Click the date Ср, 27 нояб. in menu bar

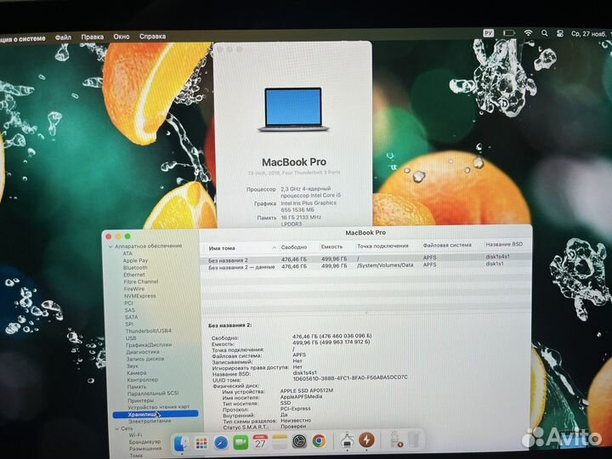pos(589,34)
